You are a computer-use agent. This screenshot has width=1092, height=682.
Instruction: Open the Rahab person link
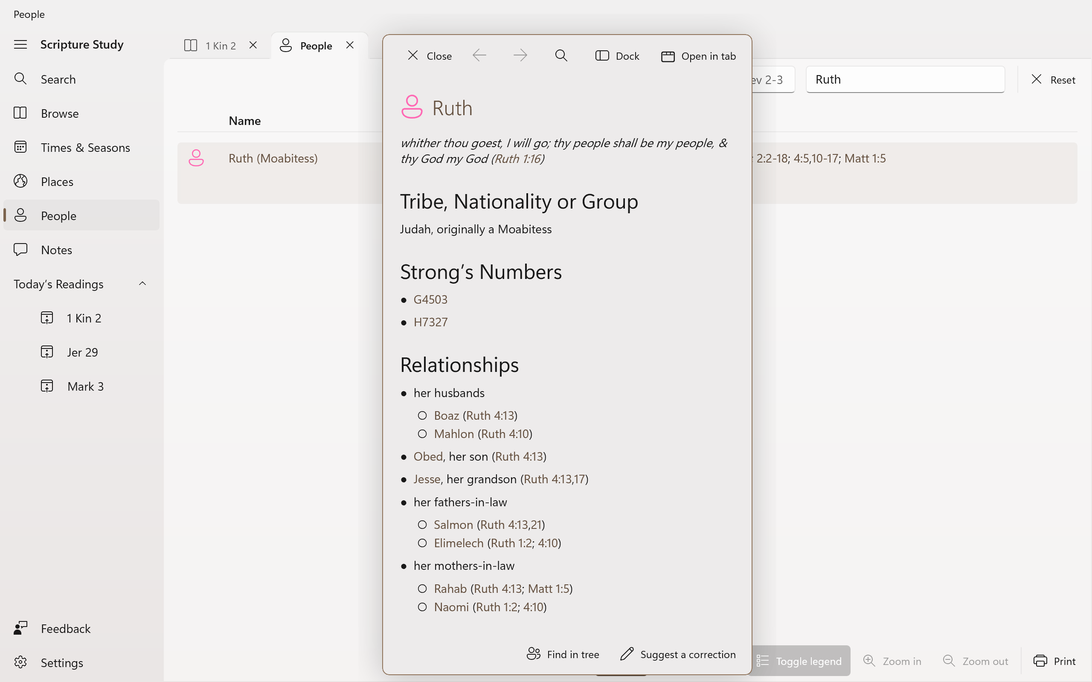[450, 589]
